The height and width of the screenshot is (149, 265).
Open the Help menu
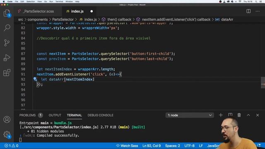point(77,1)
